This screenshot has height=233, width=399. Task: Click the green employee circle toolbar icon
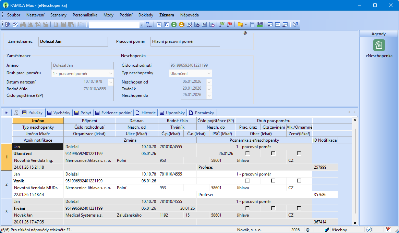pyautogui.click(x=174, y=24)
